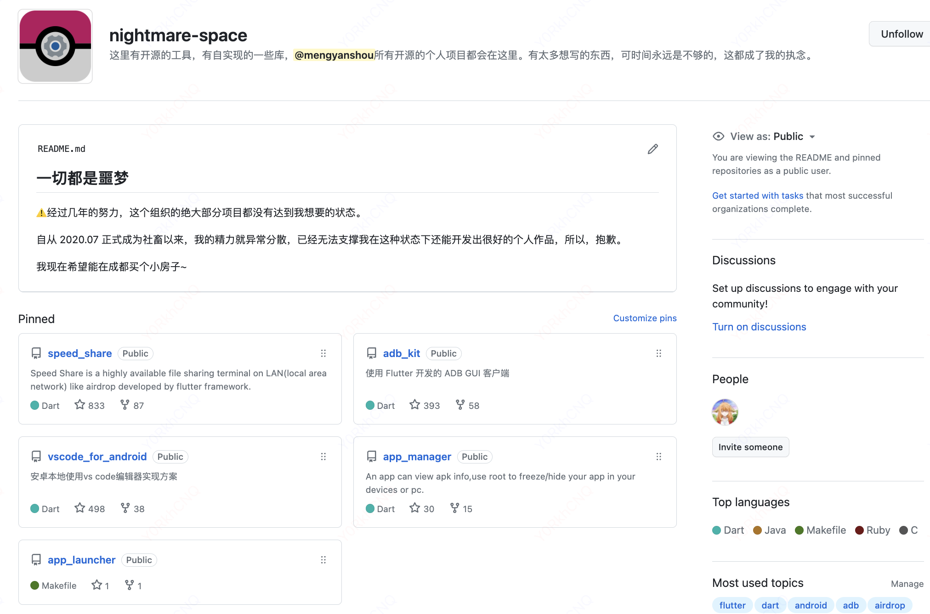Click the fork icon on adb_kit
Screen dimensions: 930x614
(x=460, y=405)
